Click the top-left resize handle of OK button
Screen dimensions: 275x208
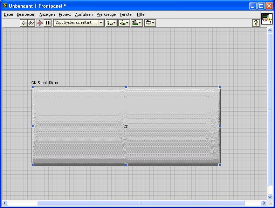33,87
